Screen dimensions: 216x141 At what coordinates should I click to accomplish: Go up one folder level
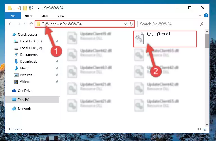31,24
